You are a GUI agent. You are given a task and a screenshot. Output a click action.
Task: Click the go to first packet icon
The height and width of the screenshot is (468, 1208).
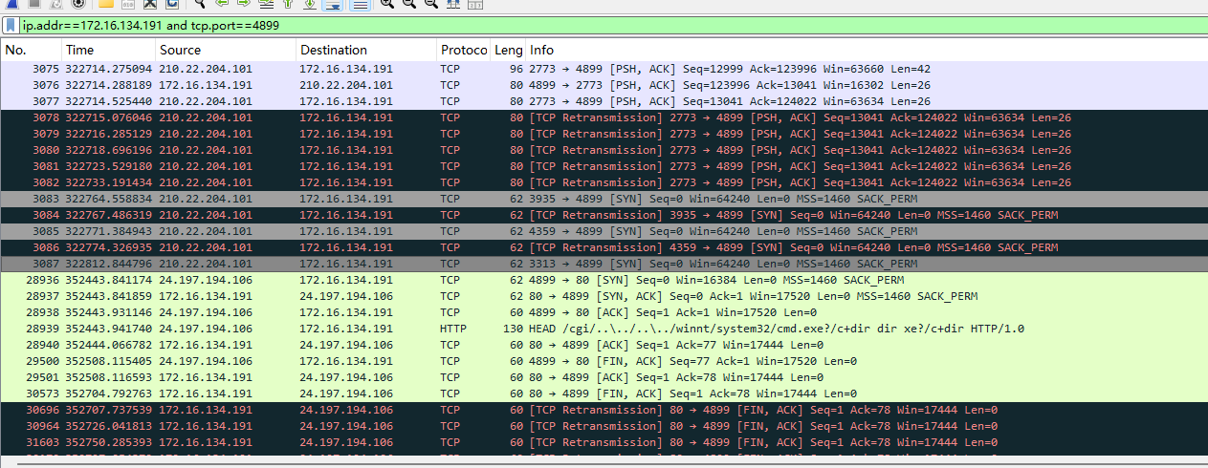pos(288,4)
